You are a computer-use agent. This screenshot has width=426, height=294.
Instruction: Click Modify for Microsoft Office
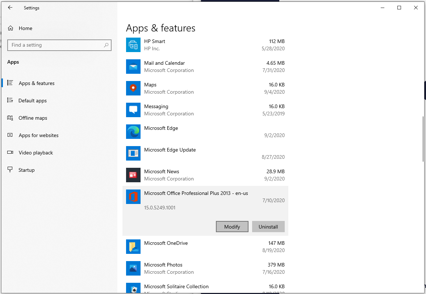(232, 227)
